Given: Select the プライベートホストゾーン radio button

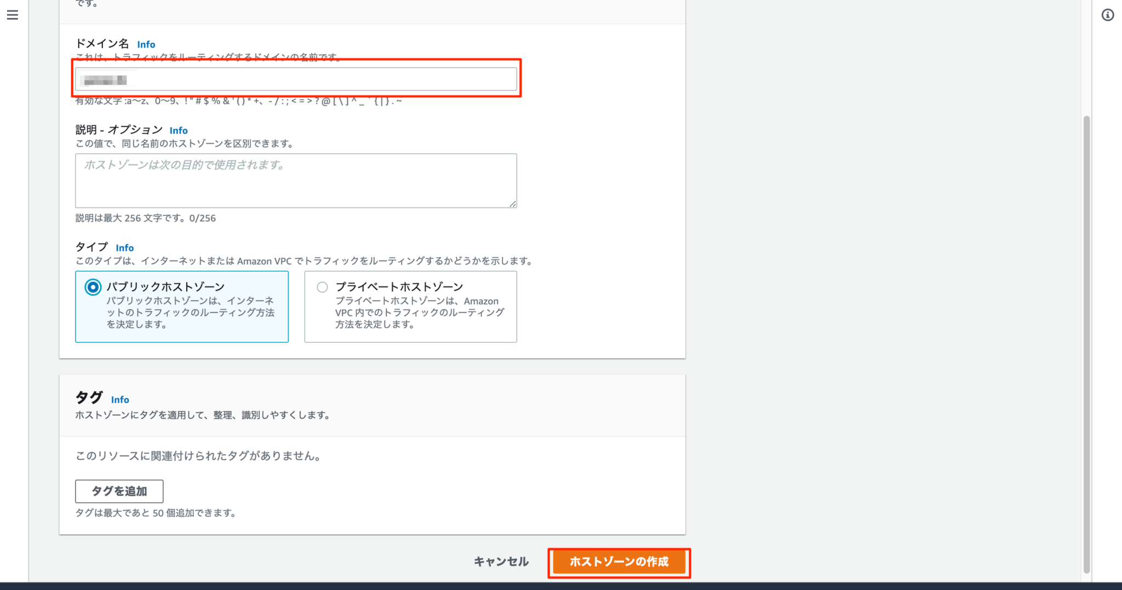Looking at the screenshot, I should 322,286.
